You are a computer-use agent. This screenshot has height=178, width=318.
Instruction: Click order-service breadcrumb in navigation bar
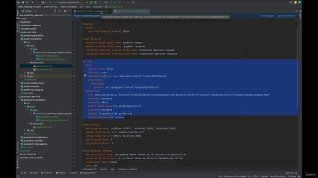pos(51,6)
